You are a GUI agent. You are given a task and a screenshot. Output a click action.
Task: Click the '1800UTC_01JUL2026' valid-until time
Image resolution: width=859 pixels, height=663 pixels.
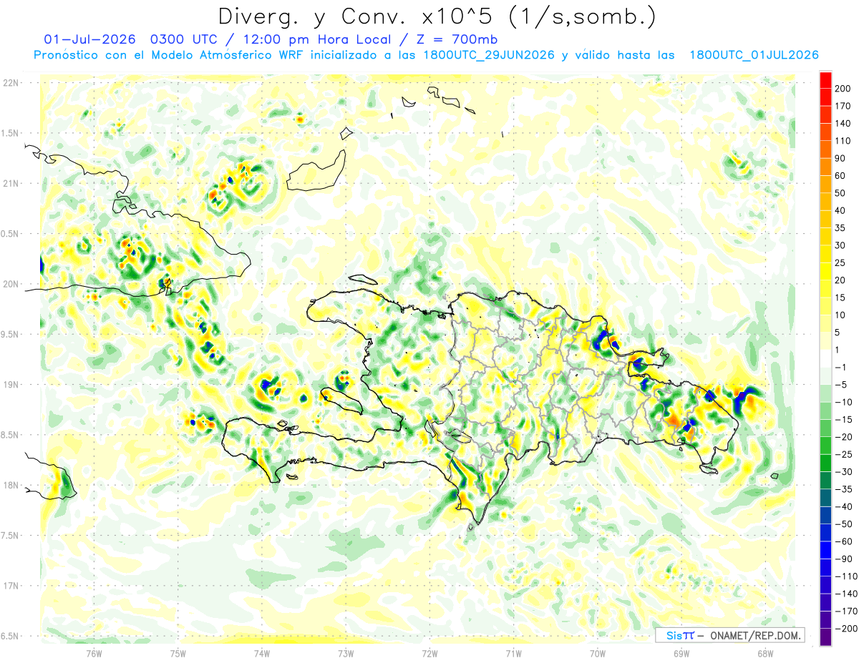click(x=754, y=55)
